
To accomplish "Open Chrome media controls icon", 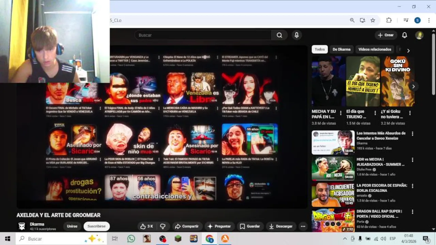I will pyautogui.click(x=406, y=20).
